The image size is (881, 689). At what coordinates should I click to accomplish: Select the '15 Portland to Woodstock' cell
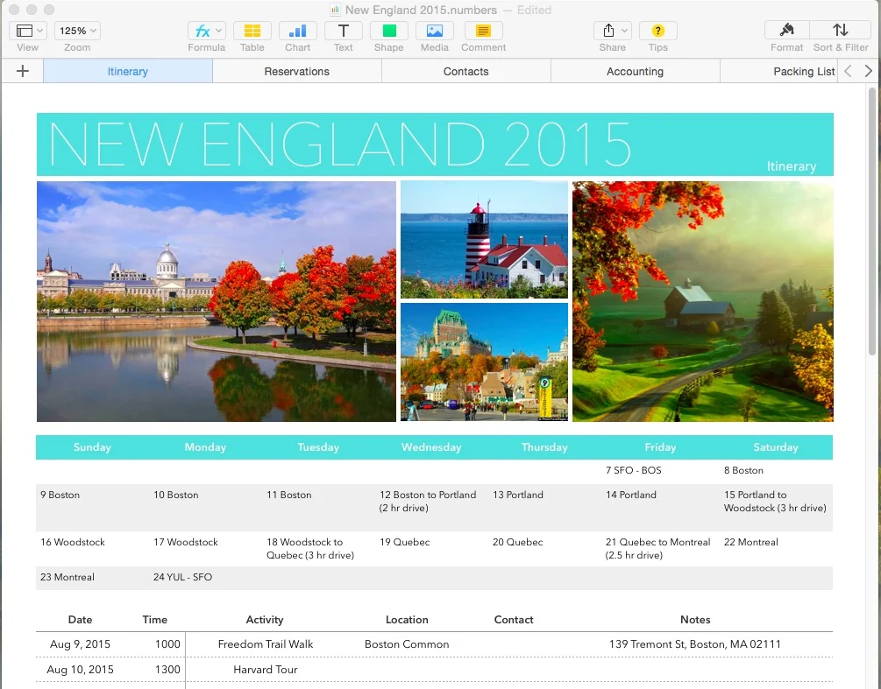pyautogui.click(x=776, y=507)
